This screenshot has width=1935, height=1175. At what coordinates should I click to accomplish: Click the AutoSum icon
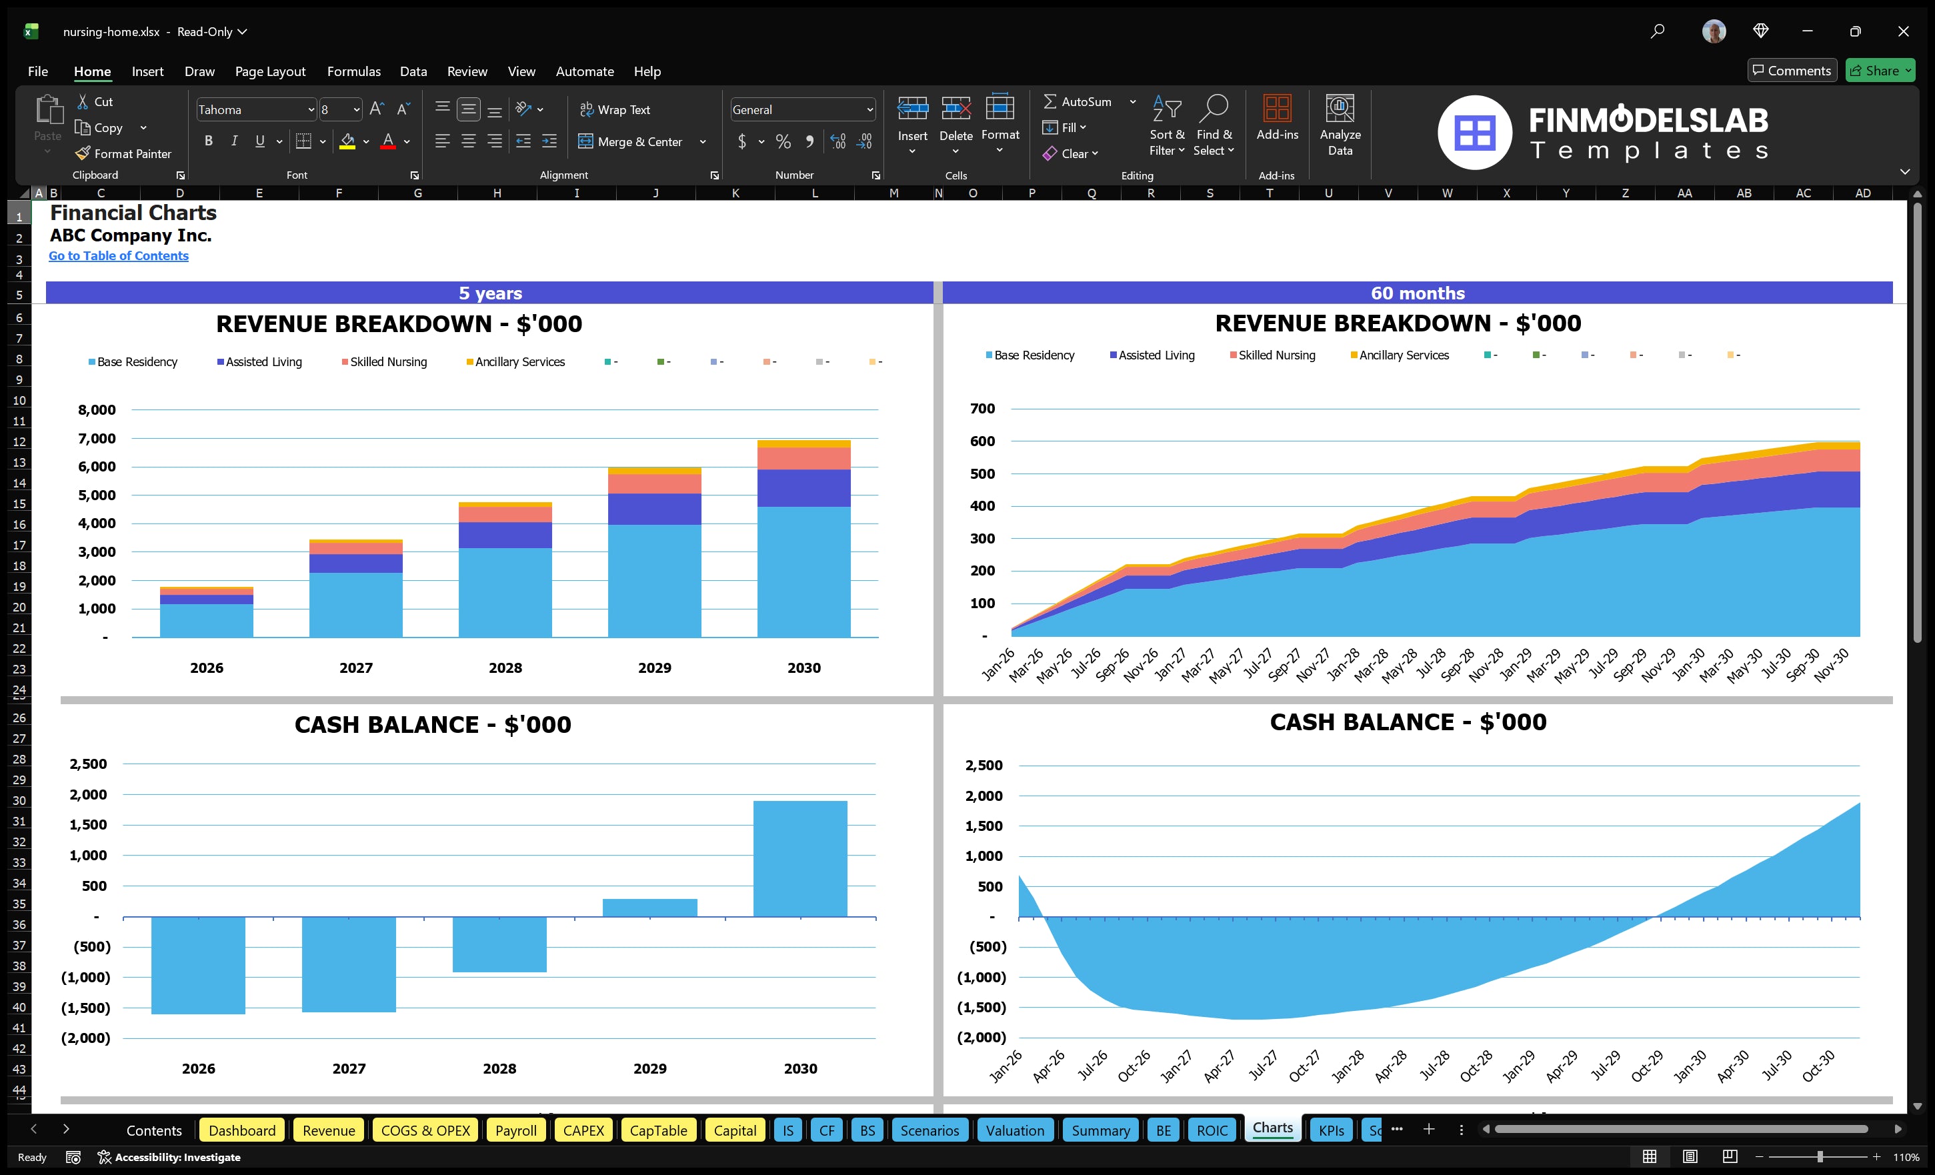(x=1052, y=101)
